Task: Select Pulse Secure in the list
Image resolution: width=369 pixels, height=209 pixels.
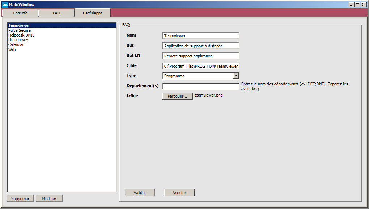Action: coord(20,30)
